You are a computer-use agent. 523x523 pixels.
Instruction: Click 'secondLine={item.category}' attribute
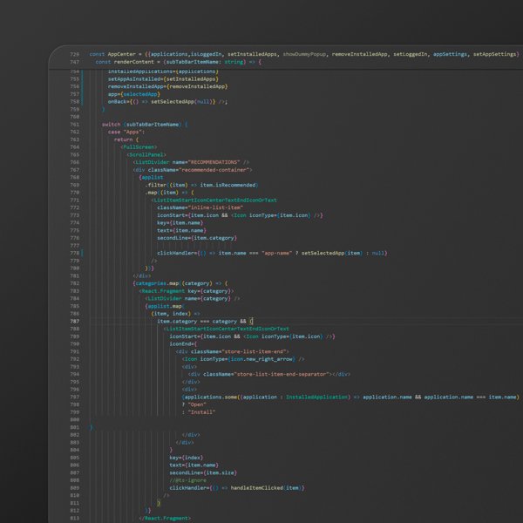pos(197,238)
